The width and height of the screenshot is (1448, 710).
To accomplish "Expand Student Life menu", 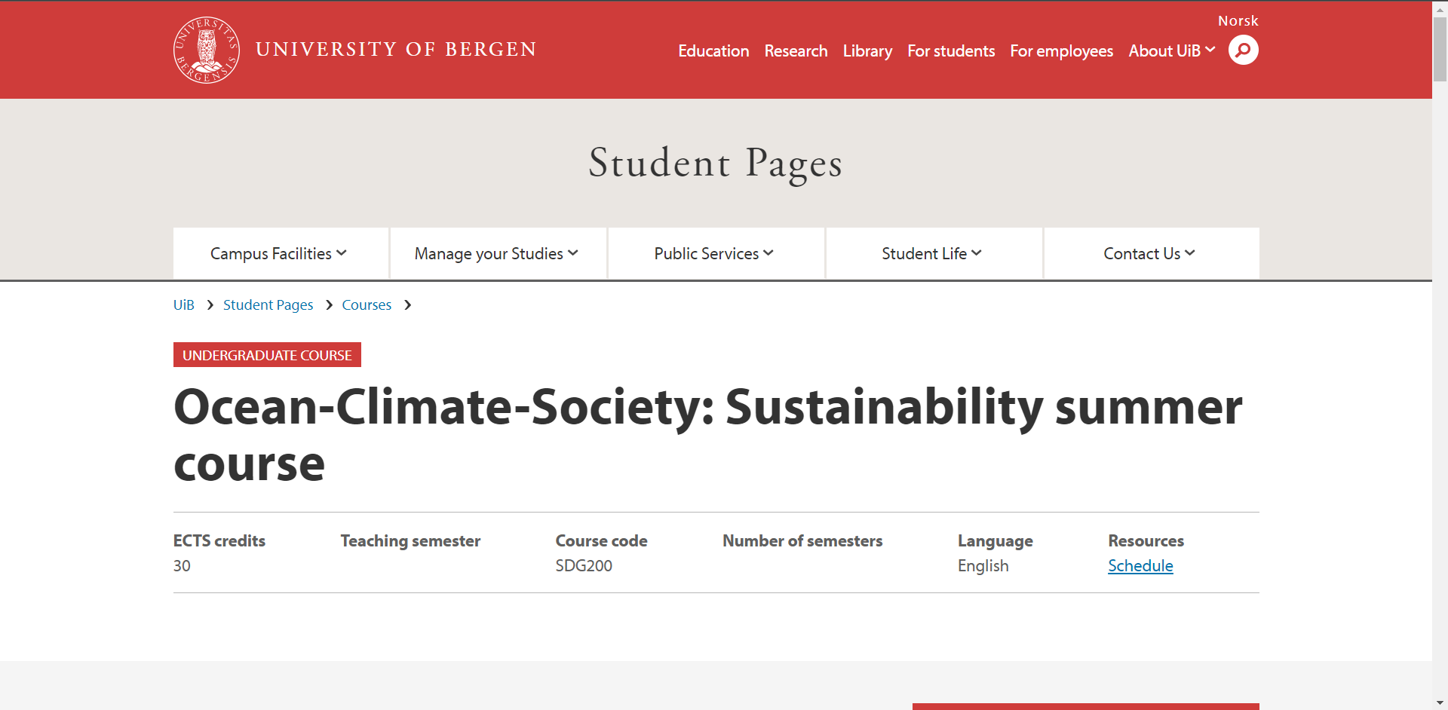I will click(934, 253).
